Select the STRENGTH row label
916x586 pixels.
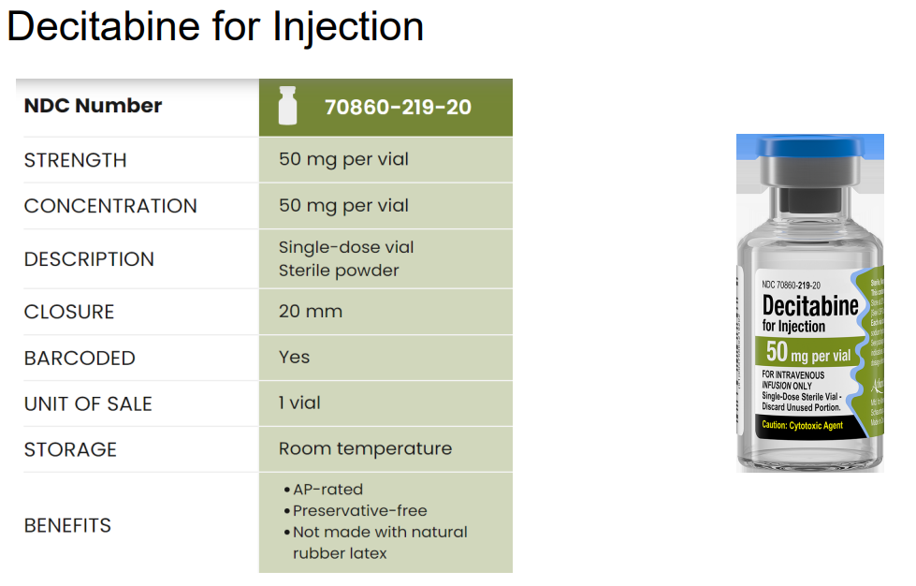pyautogui.click(x=76, y=160)
